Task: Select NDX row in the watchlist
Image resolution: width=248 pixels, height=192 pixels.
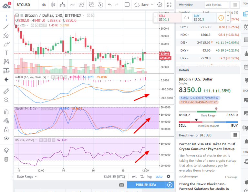Action: [209, 35]
